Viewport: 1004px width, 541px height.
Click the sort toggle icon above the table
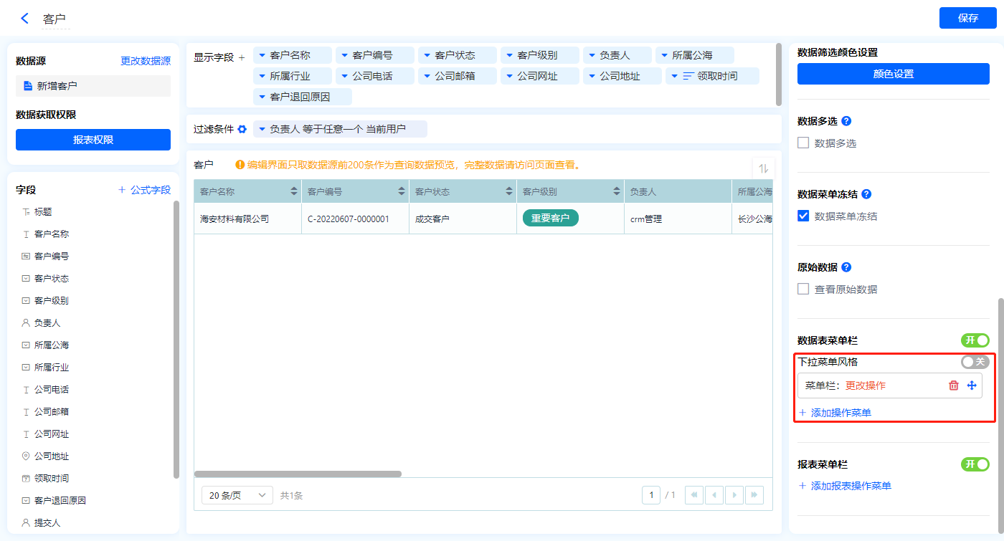coord(763,168)
